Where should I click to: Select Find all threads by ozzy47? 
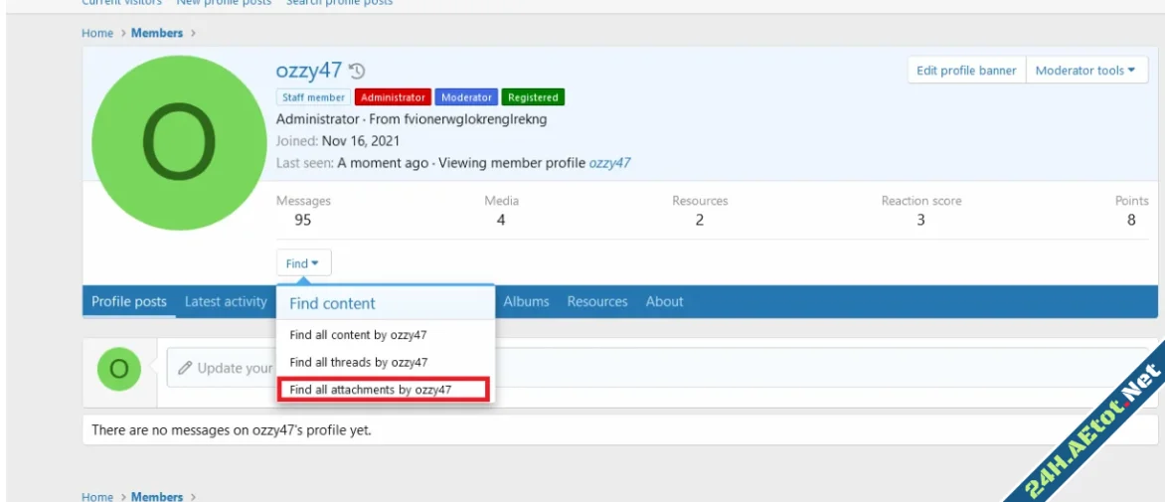pos(359,363)
